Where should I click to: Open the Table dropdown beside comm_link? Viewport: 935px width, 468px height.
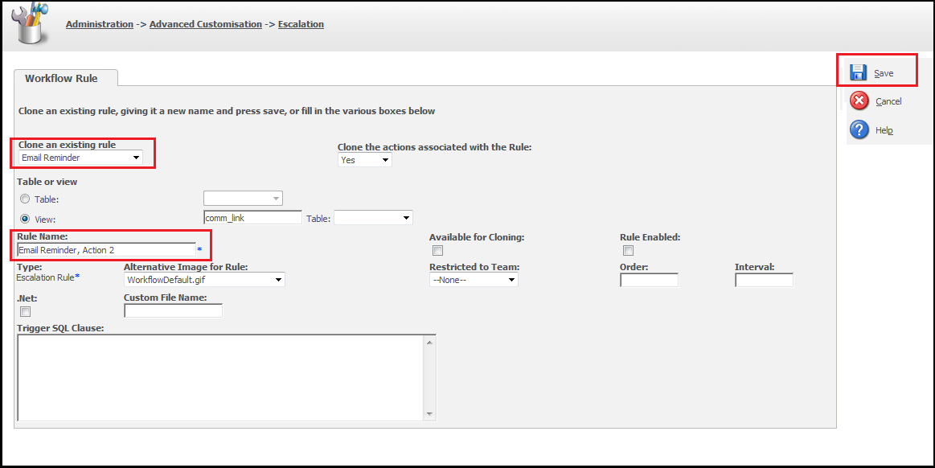(x=373, y=218)
